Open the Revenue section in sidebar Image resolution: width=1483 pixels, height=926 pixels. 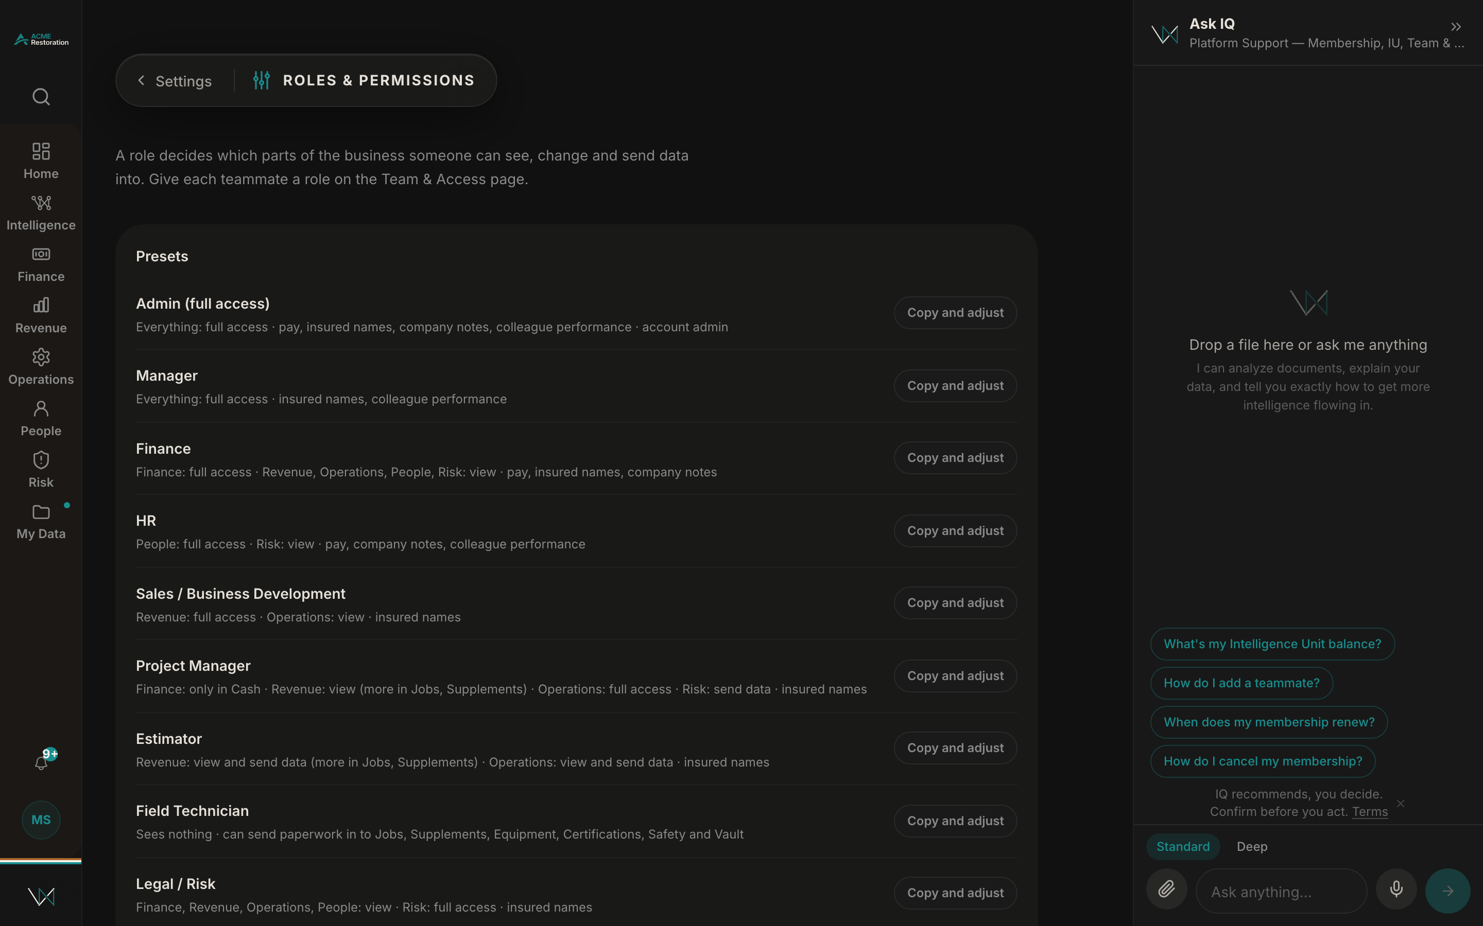click(x=41, y=315)
